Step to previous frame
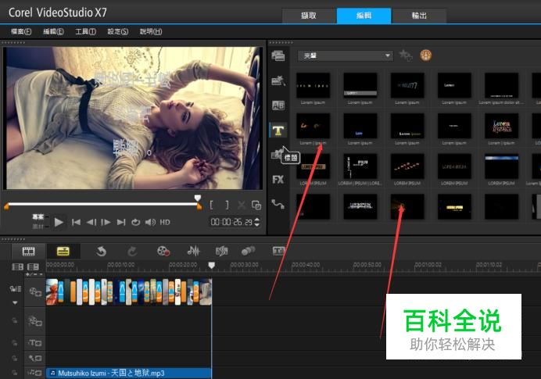 click(91, 223)
